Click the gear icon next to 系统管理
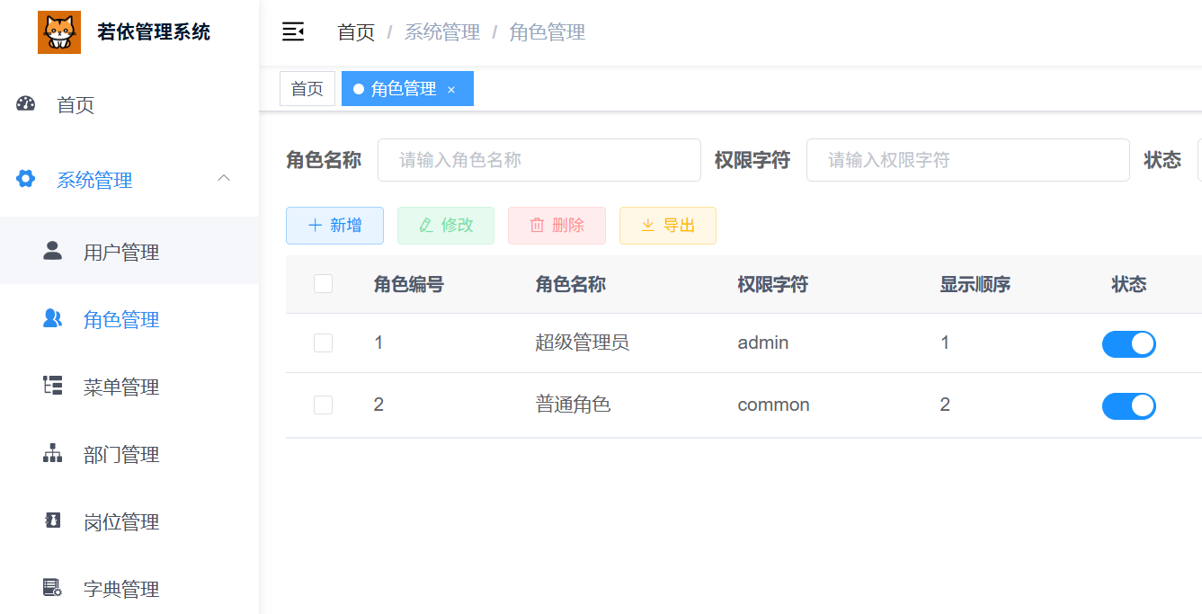The height and width of the screenshot is (614, 1202). pyautogui.click(x=25, y=179)
